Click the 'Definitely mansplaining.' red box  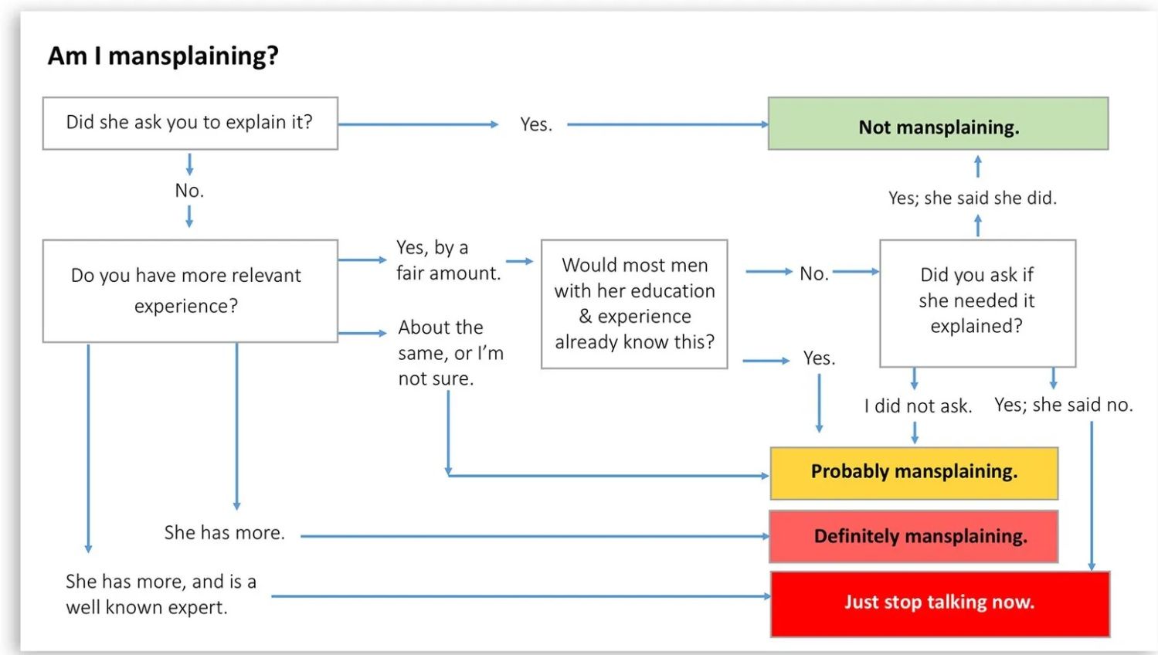click(914, 536)
